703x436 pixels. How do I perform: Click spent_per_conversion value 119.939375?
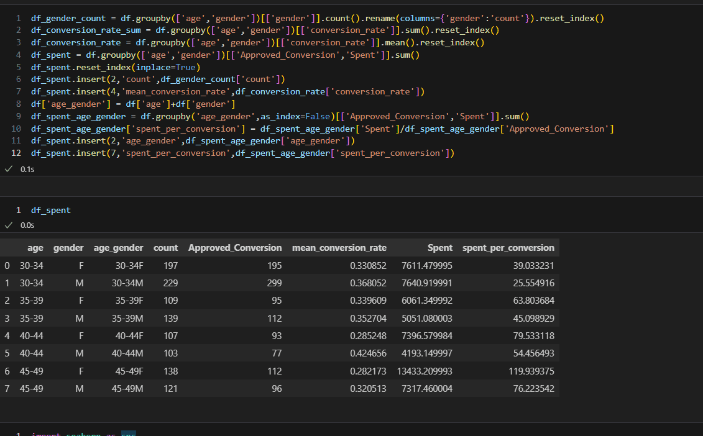[x=531, y=371]
